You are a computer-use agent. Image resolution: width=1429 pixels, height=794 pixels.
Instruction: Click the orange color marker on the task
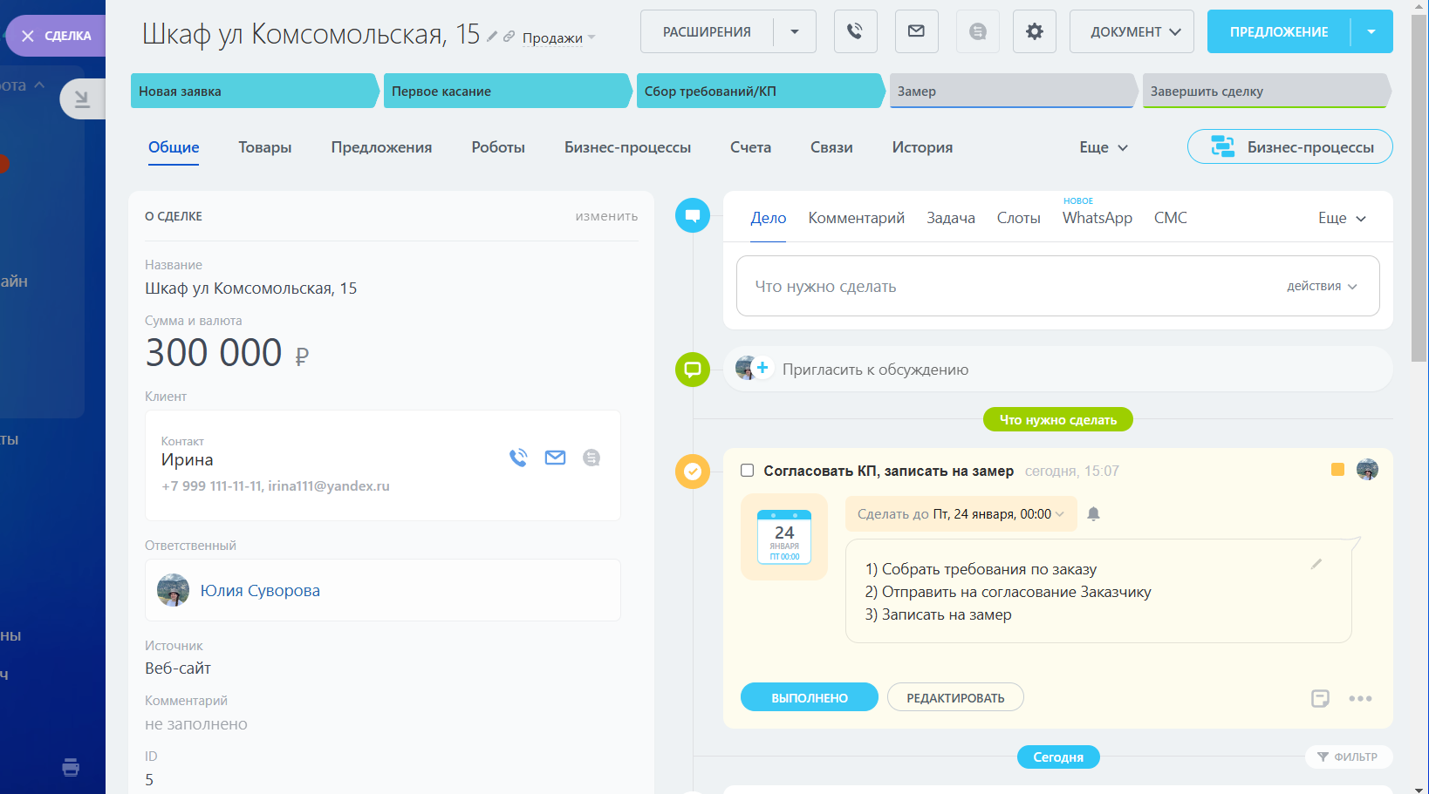pos(1337,470)
